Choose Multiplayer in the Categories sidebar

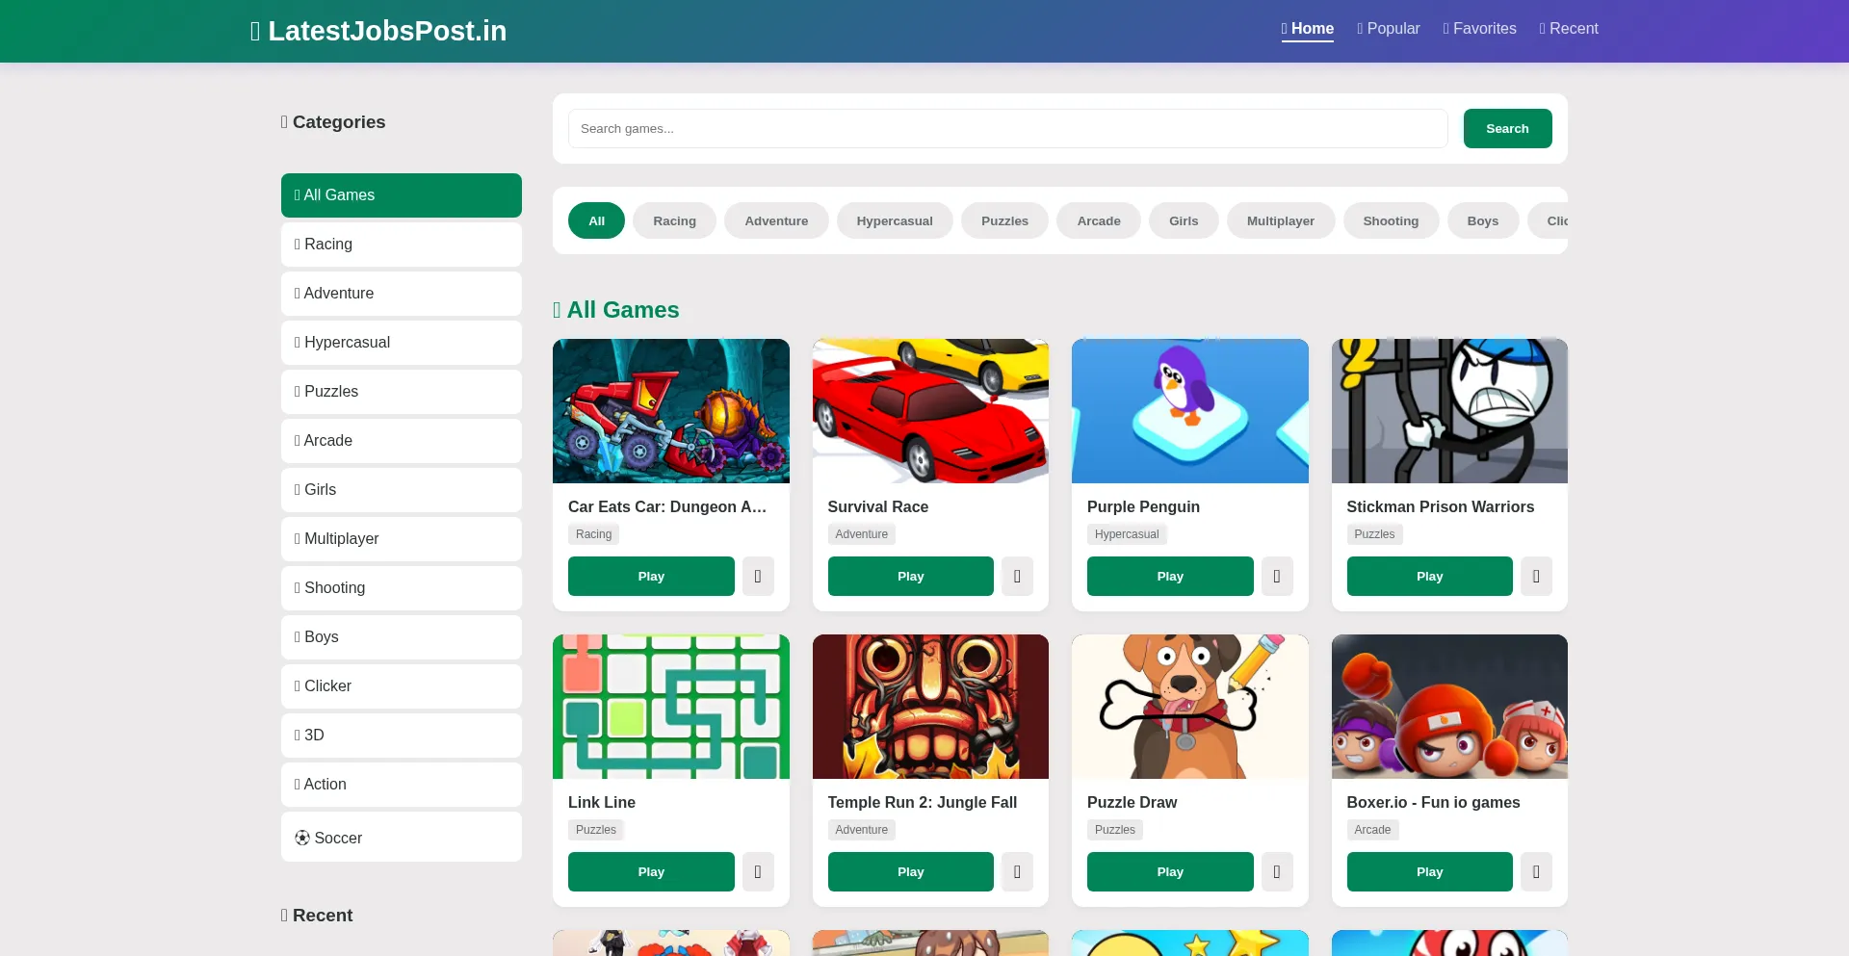click(402, 539)
